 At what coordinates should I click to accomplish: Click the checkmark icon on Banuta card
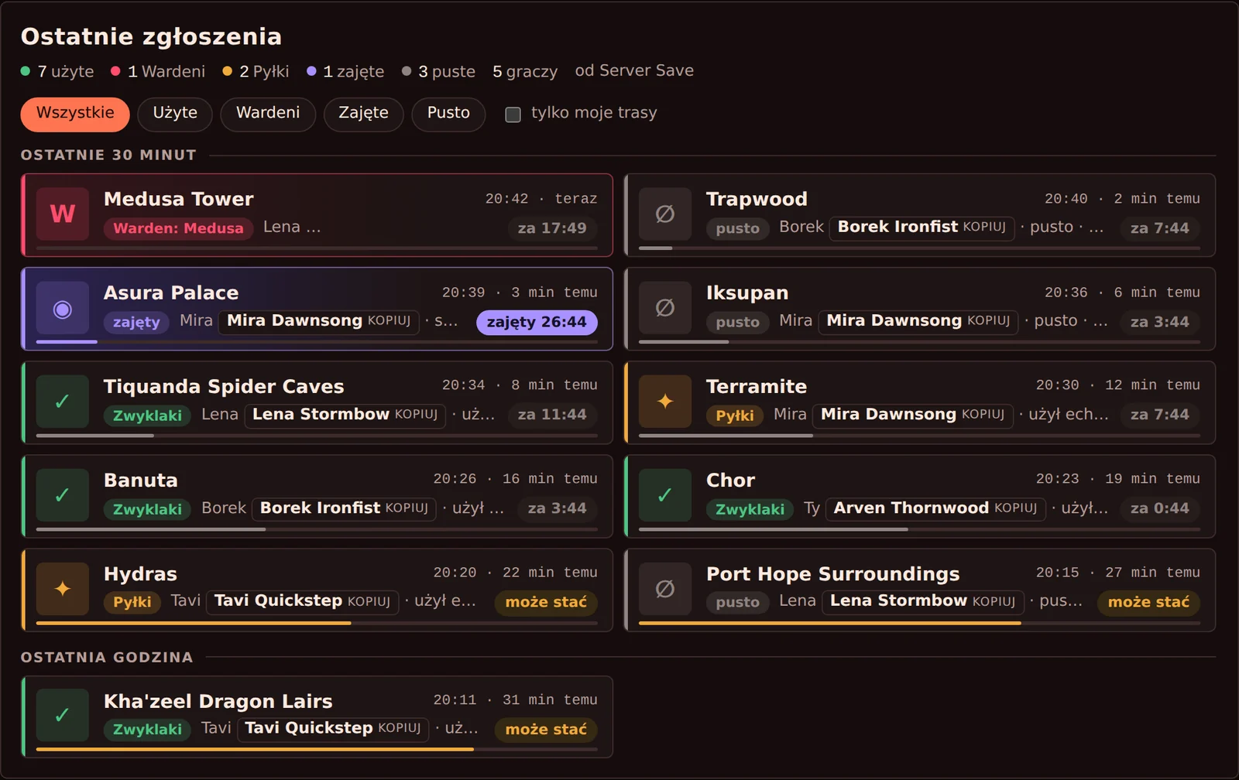[x=63, y=495]
